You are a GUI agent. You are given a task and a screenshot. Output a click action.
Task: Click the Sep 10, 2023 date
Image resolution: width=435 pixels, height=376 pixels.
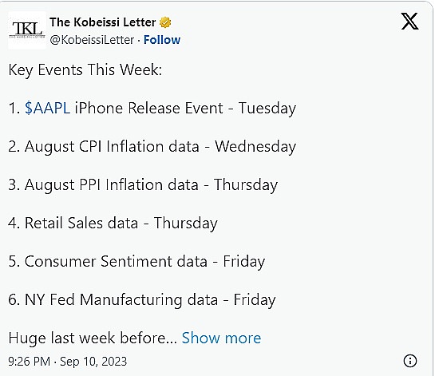(x=93, y=362)
